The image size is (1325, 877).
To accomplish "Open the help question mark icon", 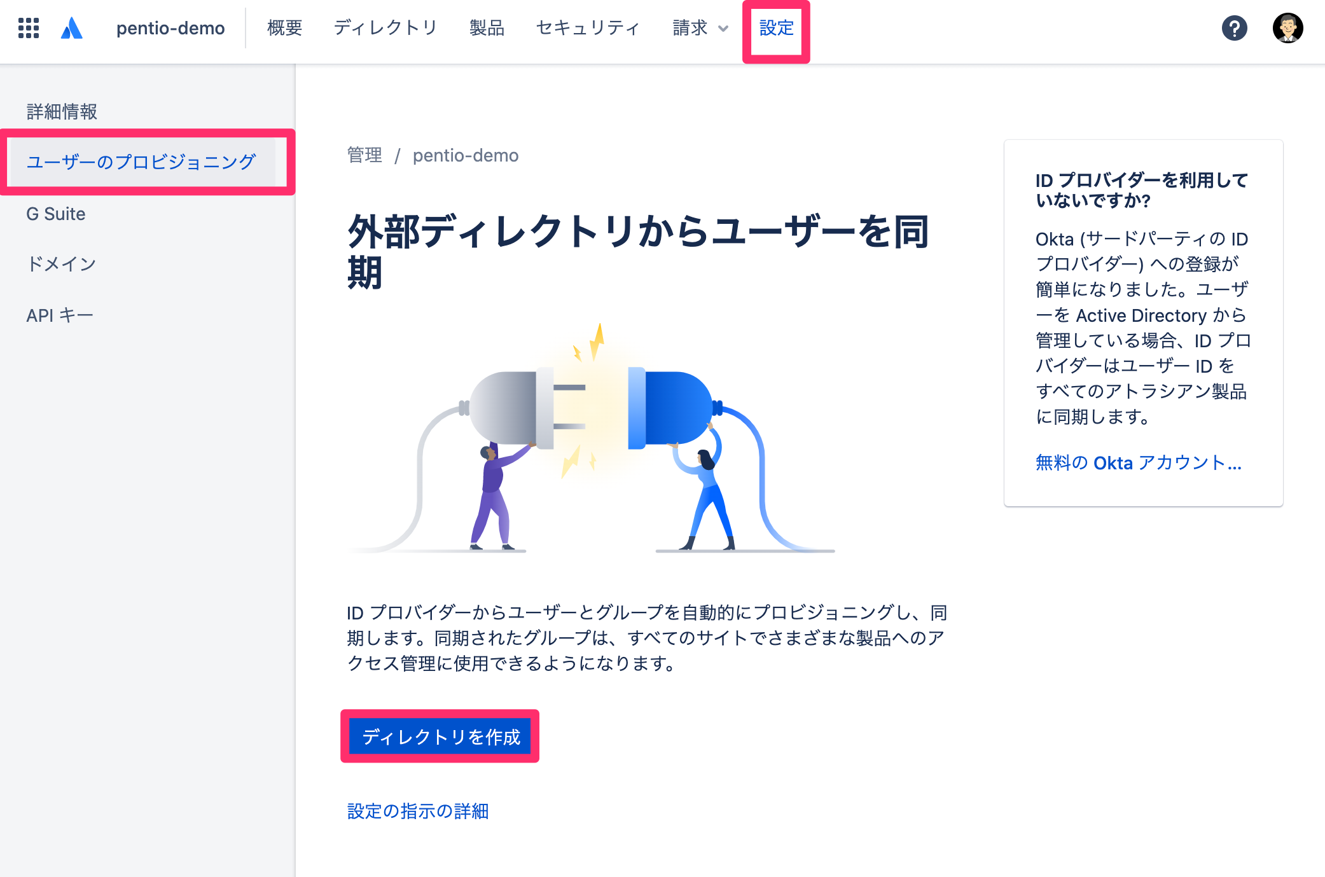I will (x=1234, y=28).
